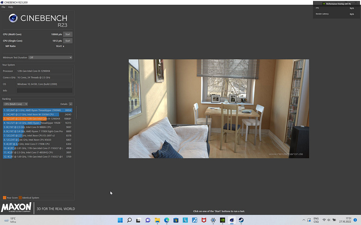Launch McAfee from the taskbar
Viewport: 361px width, 225px height.
(204, 220)
